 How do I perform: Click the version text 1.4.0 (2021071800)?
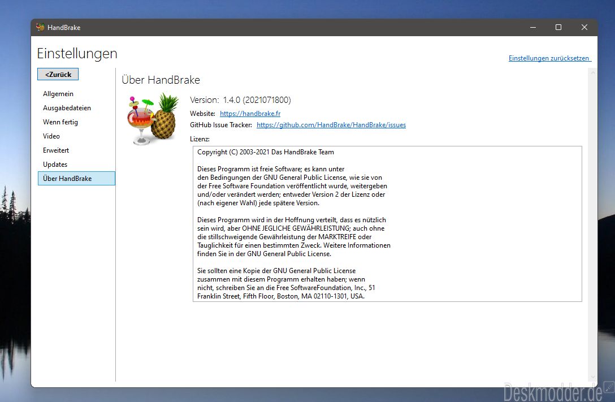tap(257, 100)
